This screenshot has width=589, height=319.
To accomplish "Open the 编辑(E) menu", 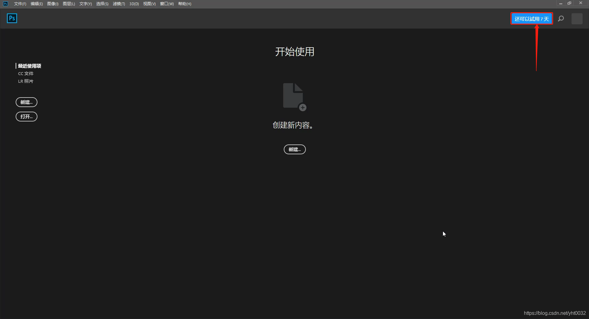I will 37,4.
